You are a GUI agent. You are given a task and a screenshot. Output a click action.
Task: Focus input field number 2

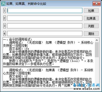[x=45, y=18]
